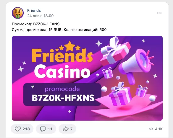Click the share count 7
Viewport: 173px width, 138px height.
pyautogui.click(x=71, y=129)
